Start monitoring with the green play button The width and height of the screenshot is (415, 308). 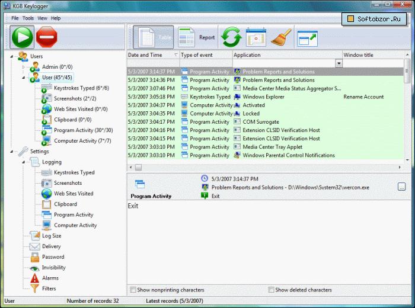[x=22, y=37]
